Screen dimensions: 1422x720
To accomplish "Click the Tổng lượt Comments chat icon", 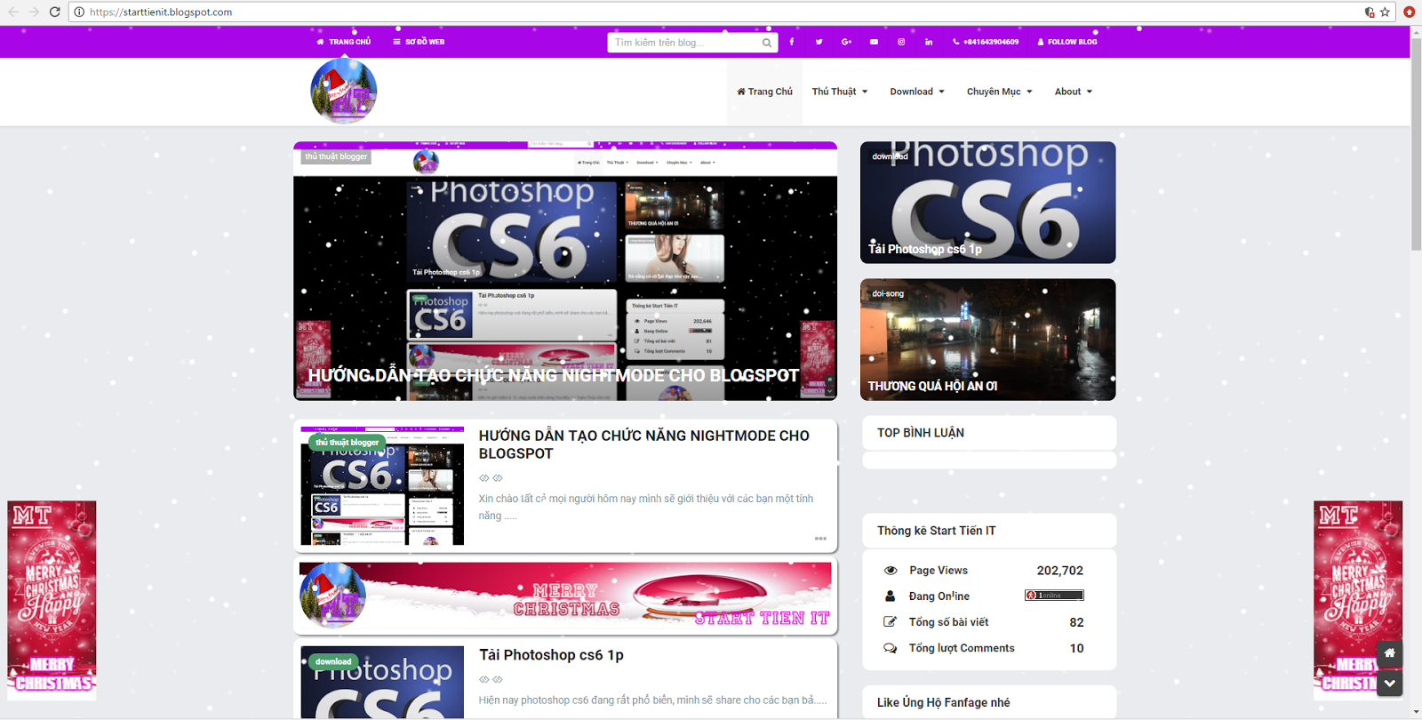I will click(x=890, y=648).
